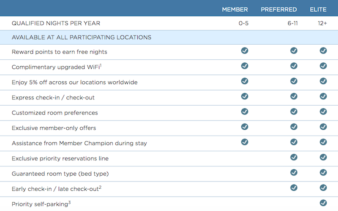Viewport: 338px width, 211px height.
Task: Click Elite checkmark for 5% off row
Action: click(323, 81)
